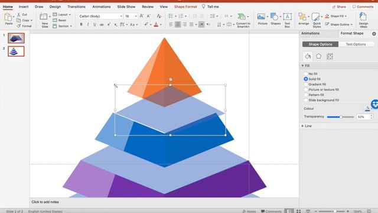Apply strikethrough formatting
The height and width of the screenshot is (213, 378).
[102, 24]
